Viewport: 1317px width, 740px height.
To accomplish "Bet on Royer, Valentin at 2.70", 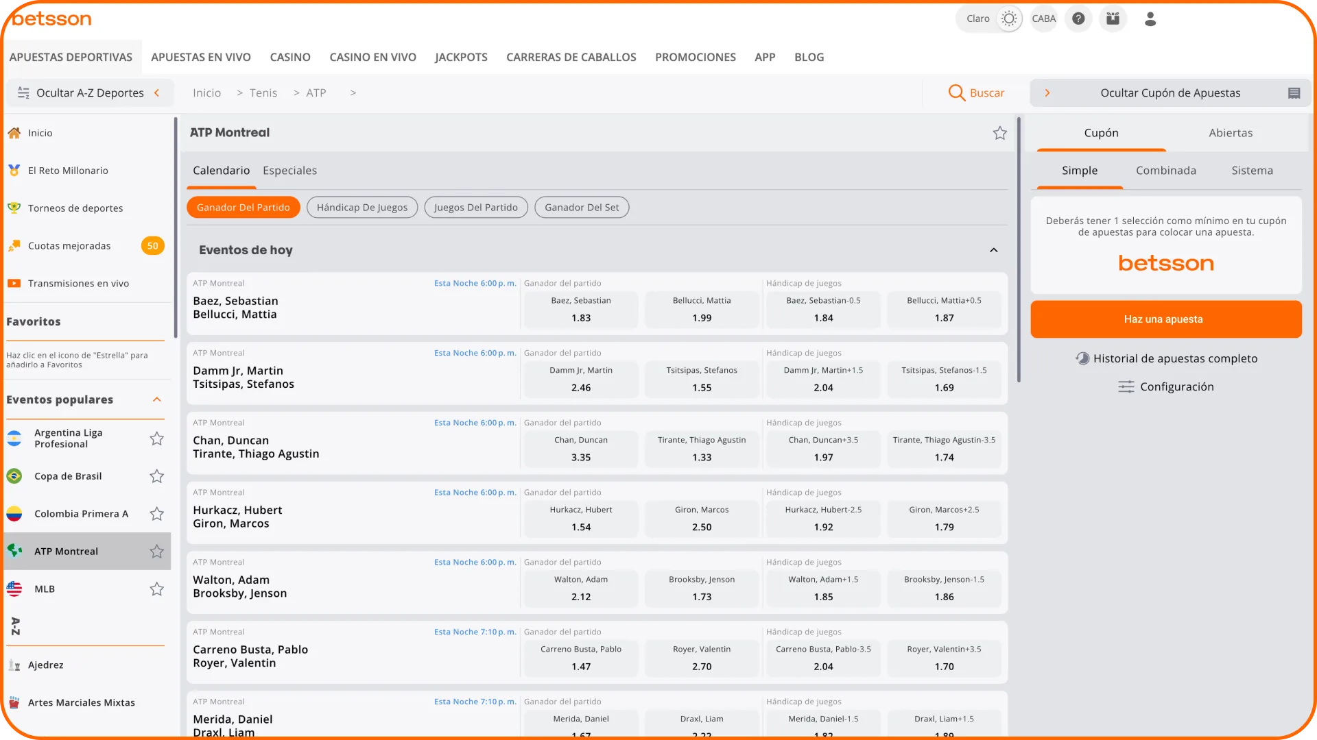I will click(x=702, y=658).
